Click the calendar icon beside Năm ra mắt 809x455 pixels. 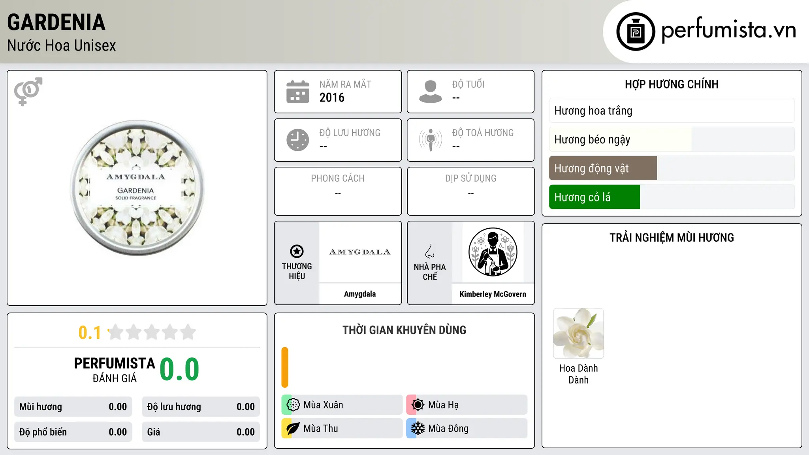tap(298, 92)
